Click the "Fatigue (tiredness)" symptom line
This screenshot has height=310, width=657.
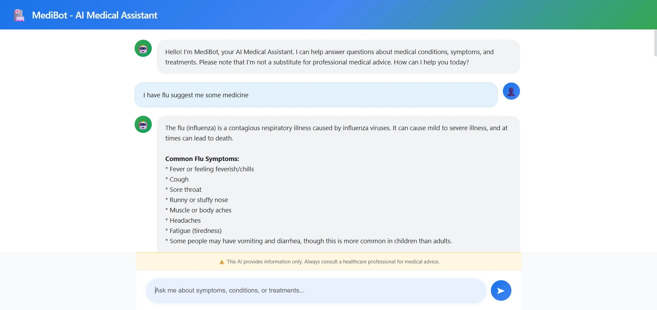click(x=195, y=231)
